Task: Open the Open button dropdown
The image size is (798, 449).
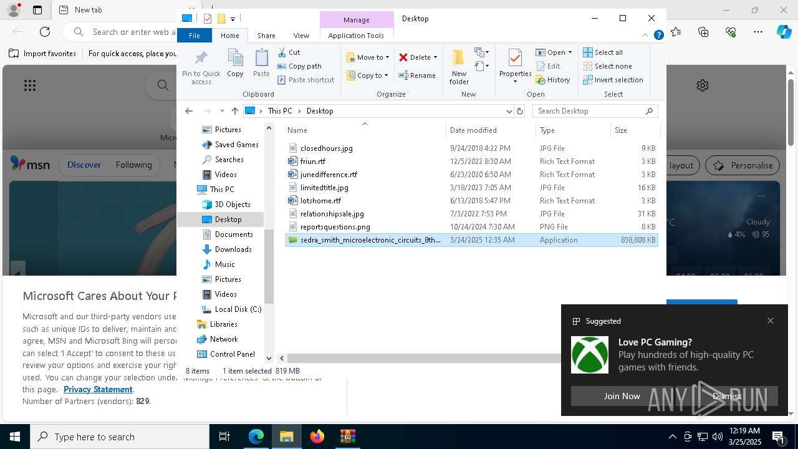Action: pos(570,52)
